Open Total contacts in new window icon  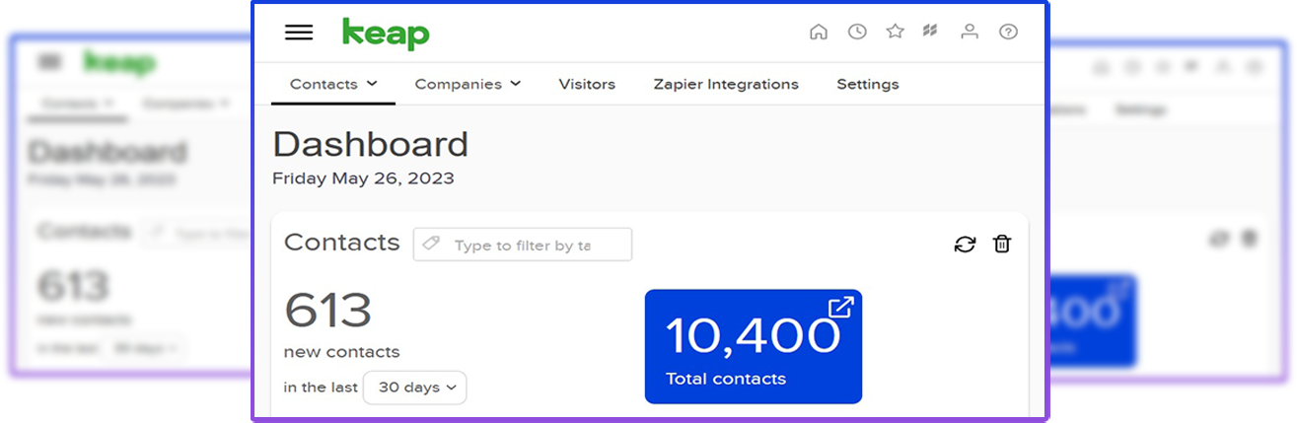[840, 308]
